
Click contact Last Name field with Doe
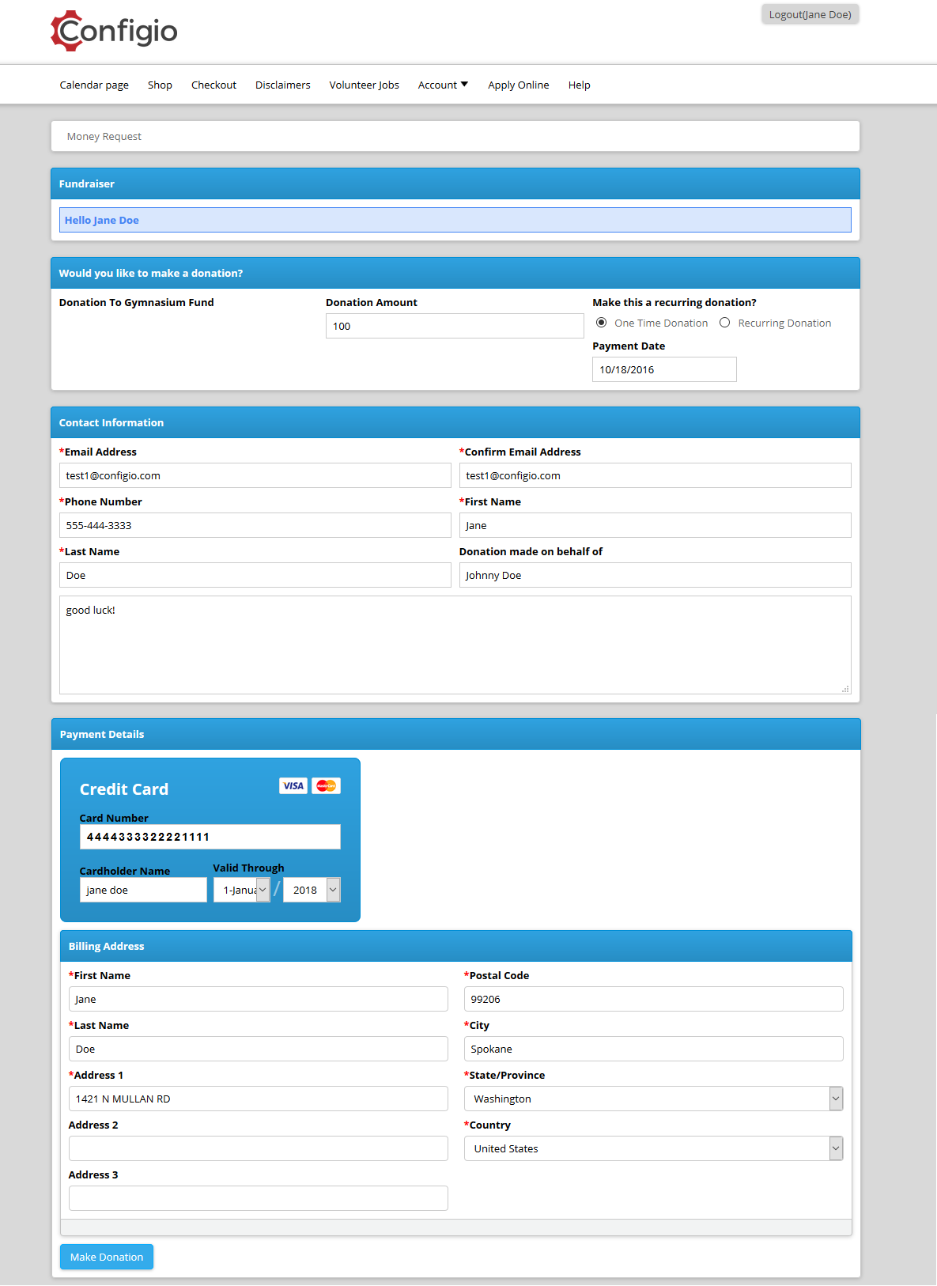click(255, 575)
